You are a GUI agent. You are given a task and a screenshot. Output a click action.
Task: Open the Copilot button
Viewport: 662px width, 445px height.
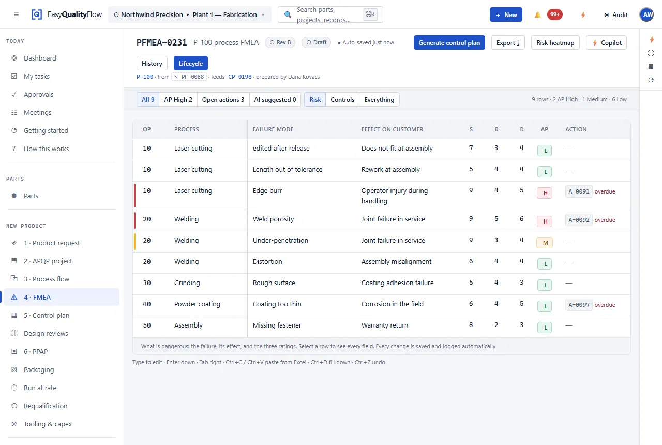pos(606,43)
